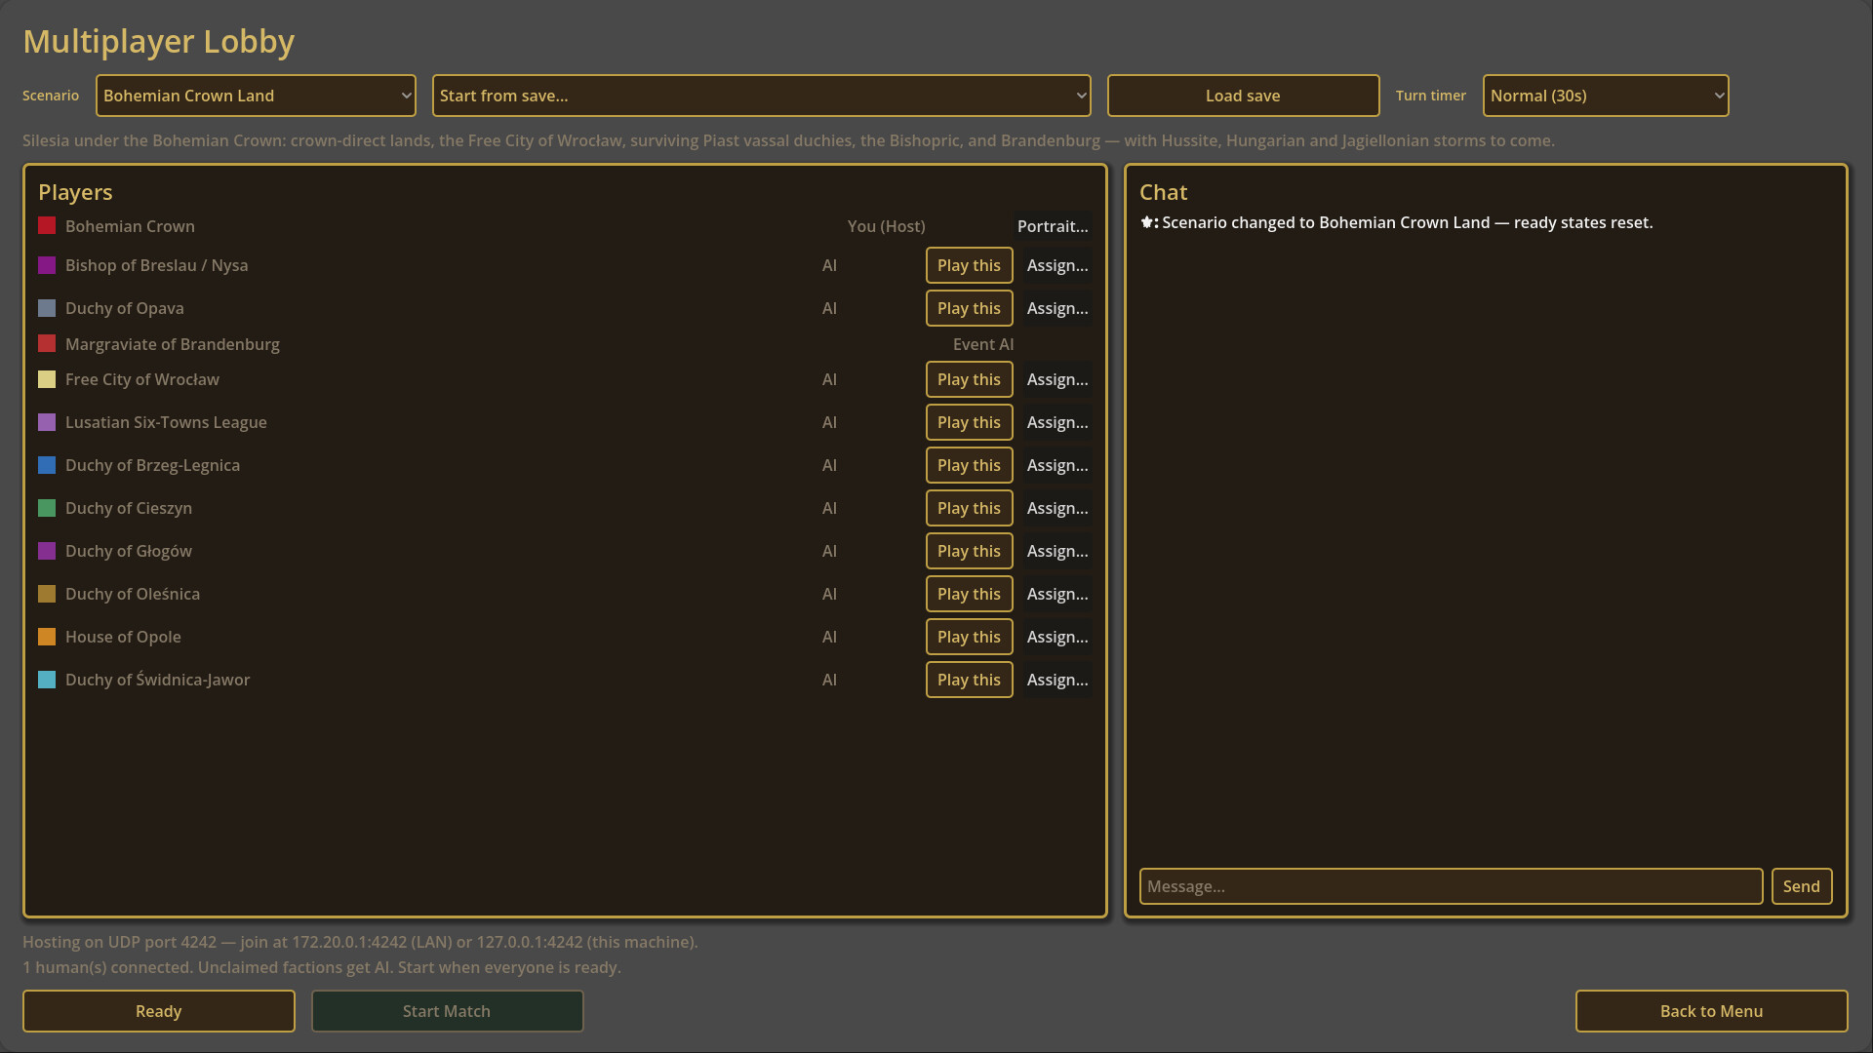Play this for Duchy of Oleśnica
Viewport: 1873px width, 1053px height.
pyautogui.click(x=969, y=594)
